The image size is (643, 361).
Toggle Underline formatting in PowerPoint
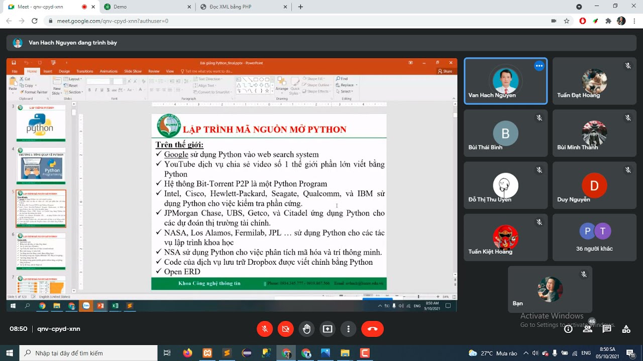[101, 90]
